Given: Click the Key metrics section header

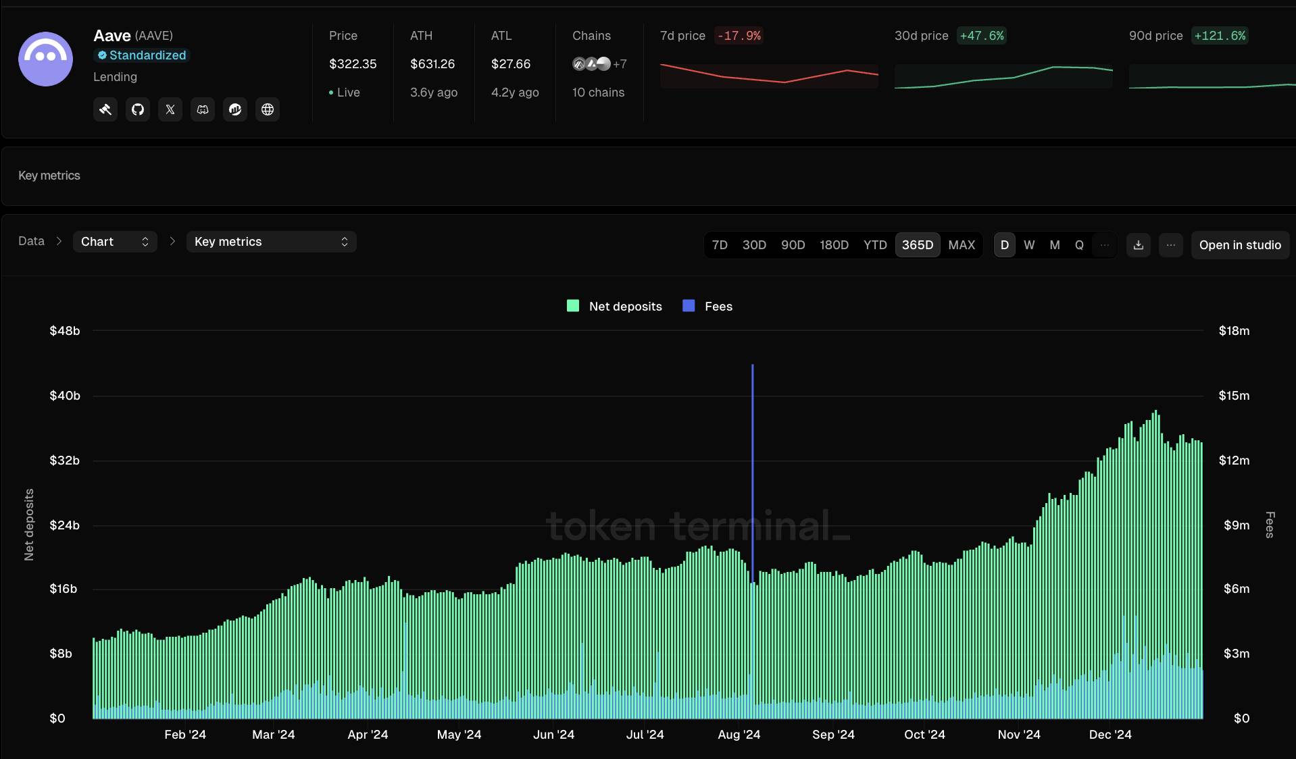Looking at the screenshot, I should coord(49,176).
